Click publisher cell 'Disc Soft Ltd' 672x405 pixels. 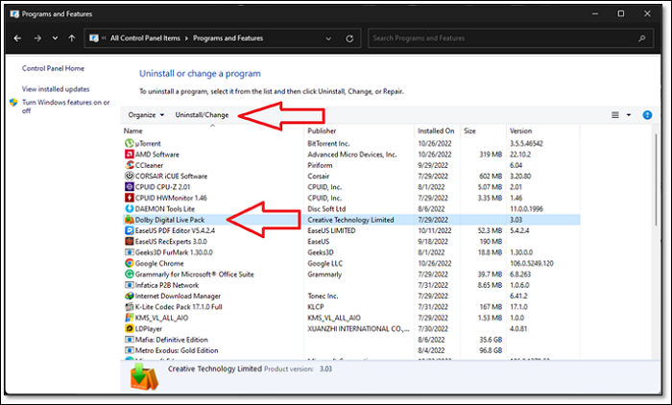(x=326, y=208)
